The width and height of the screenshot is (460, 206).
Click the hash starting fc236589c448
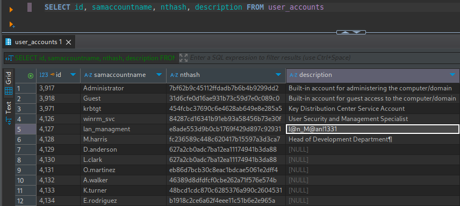tap(226, 139)
